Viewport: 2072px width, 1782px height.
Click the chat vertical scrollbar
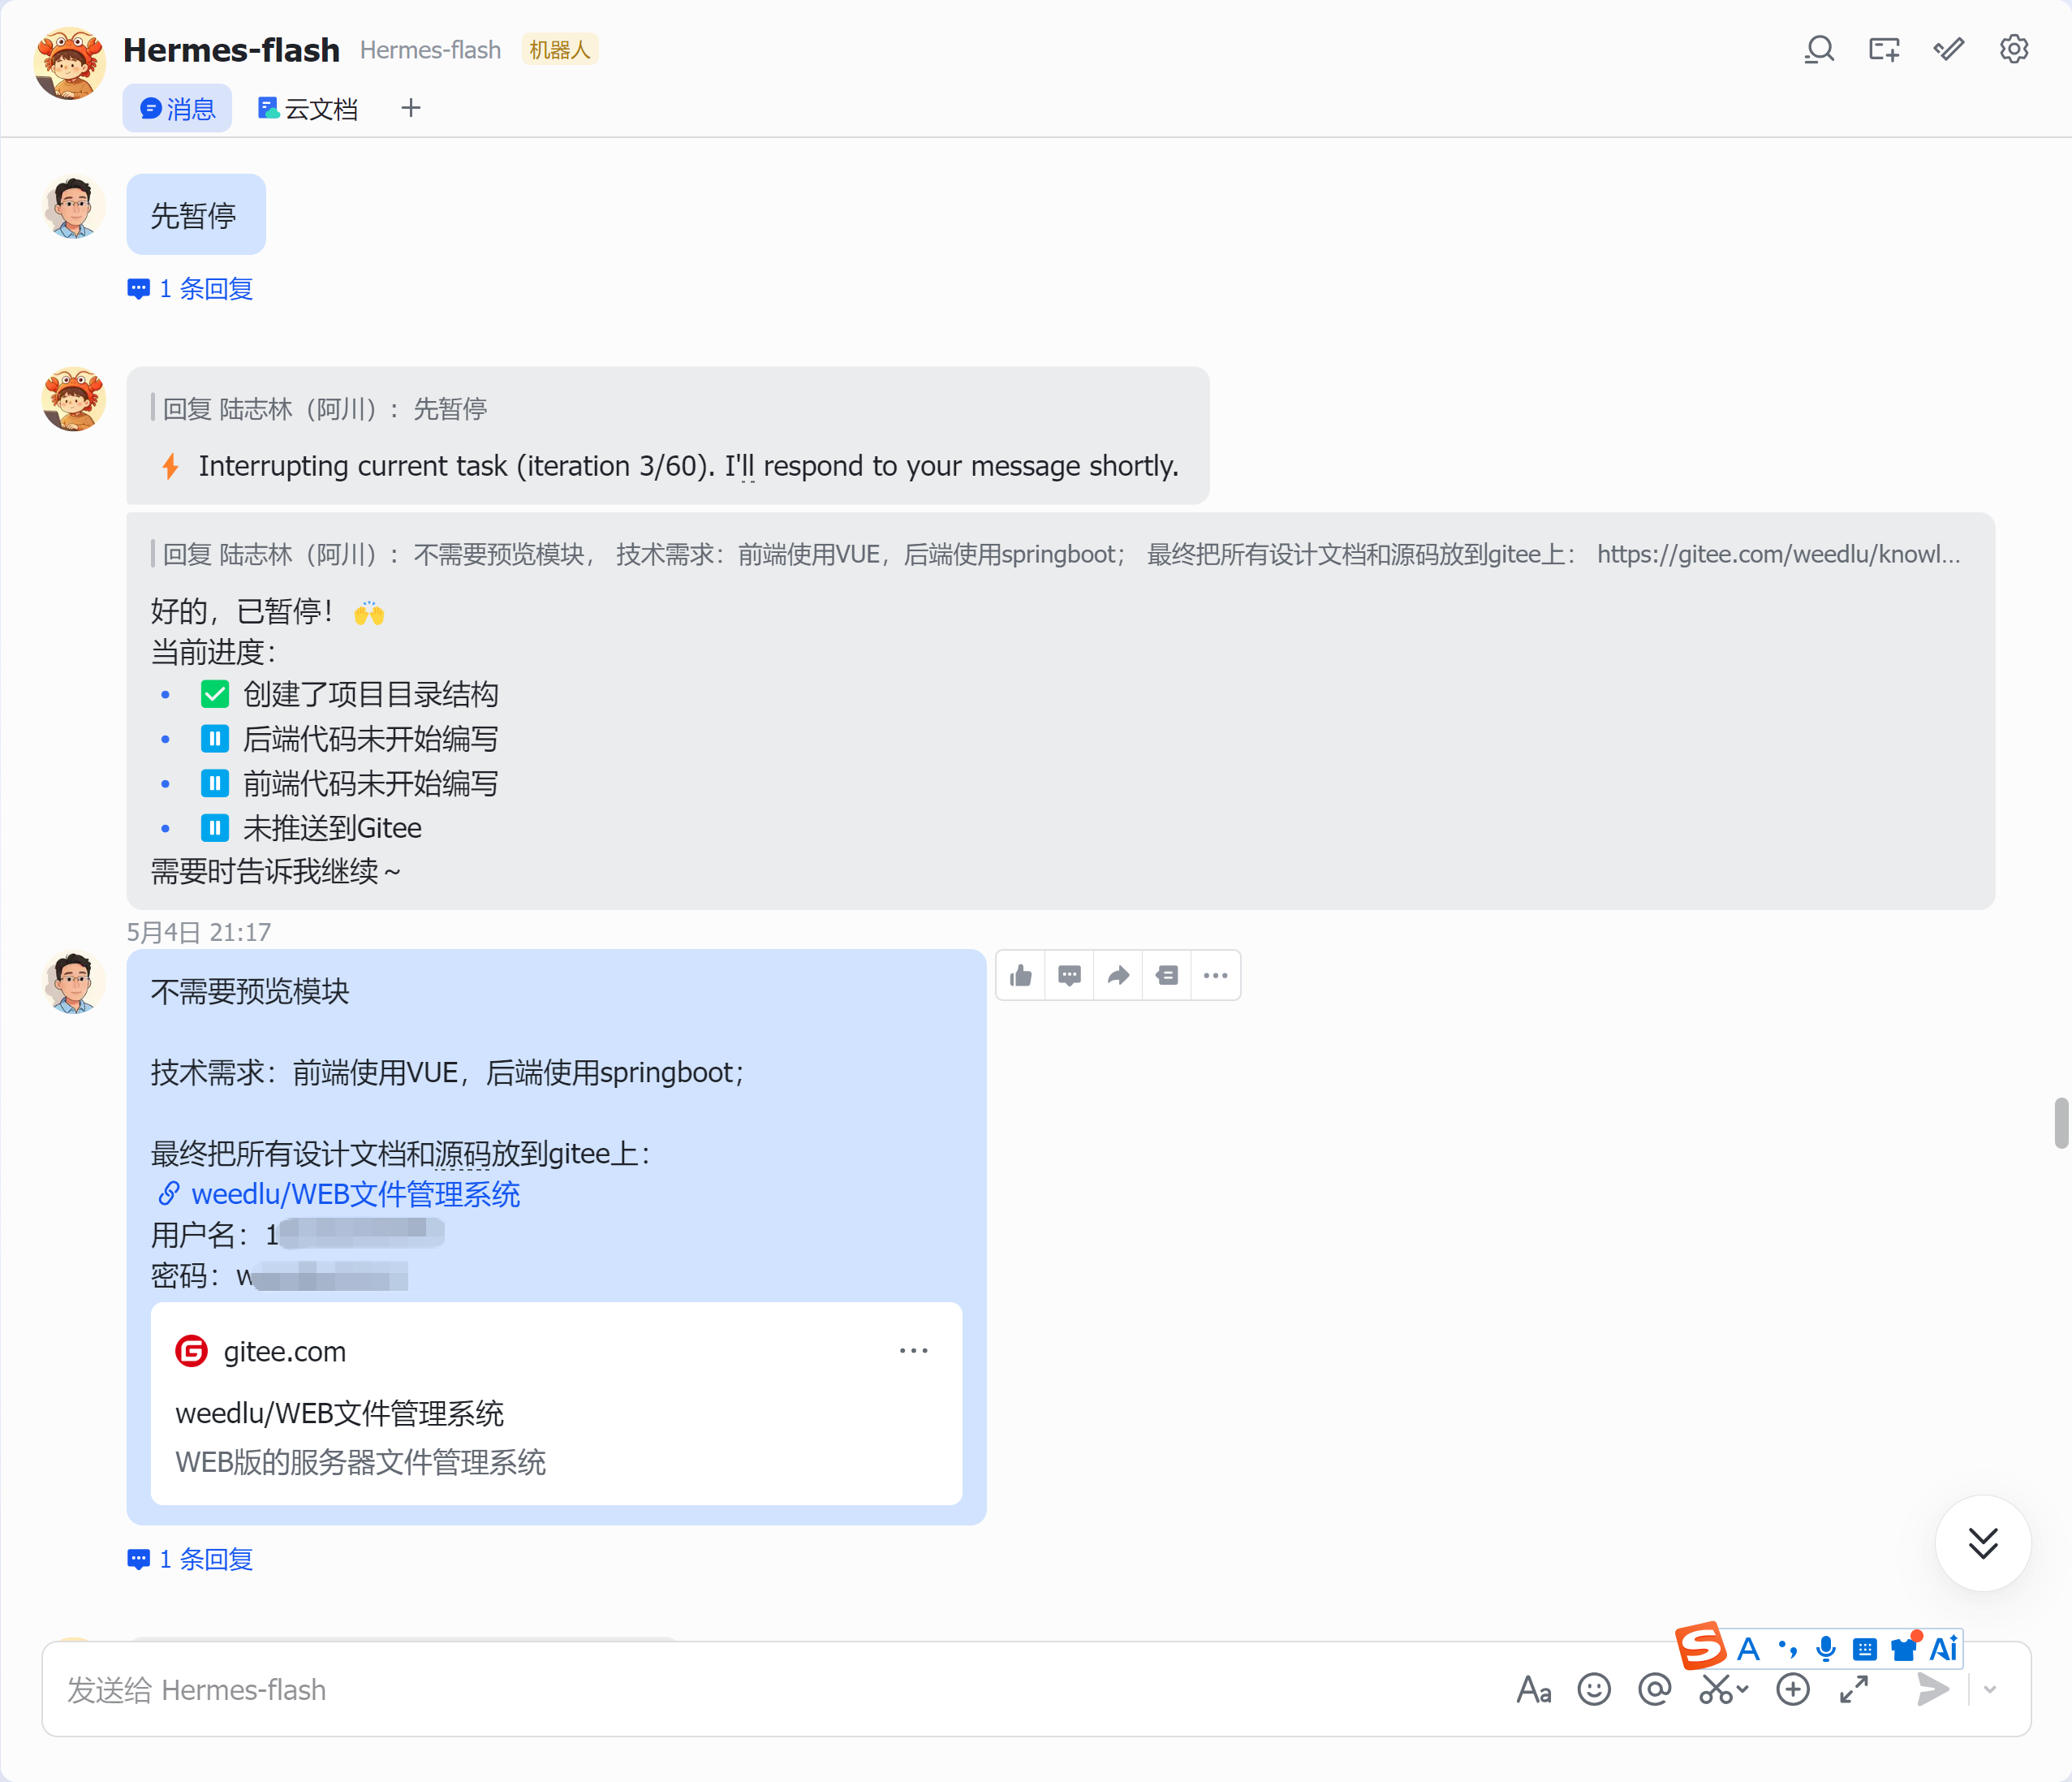tap(2061, 1123)
